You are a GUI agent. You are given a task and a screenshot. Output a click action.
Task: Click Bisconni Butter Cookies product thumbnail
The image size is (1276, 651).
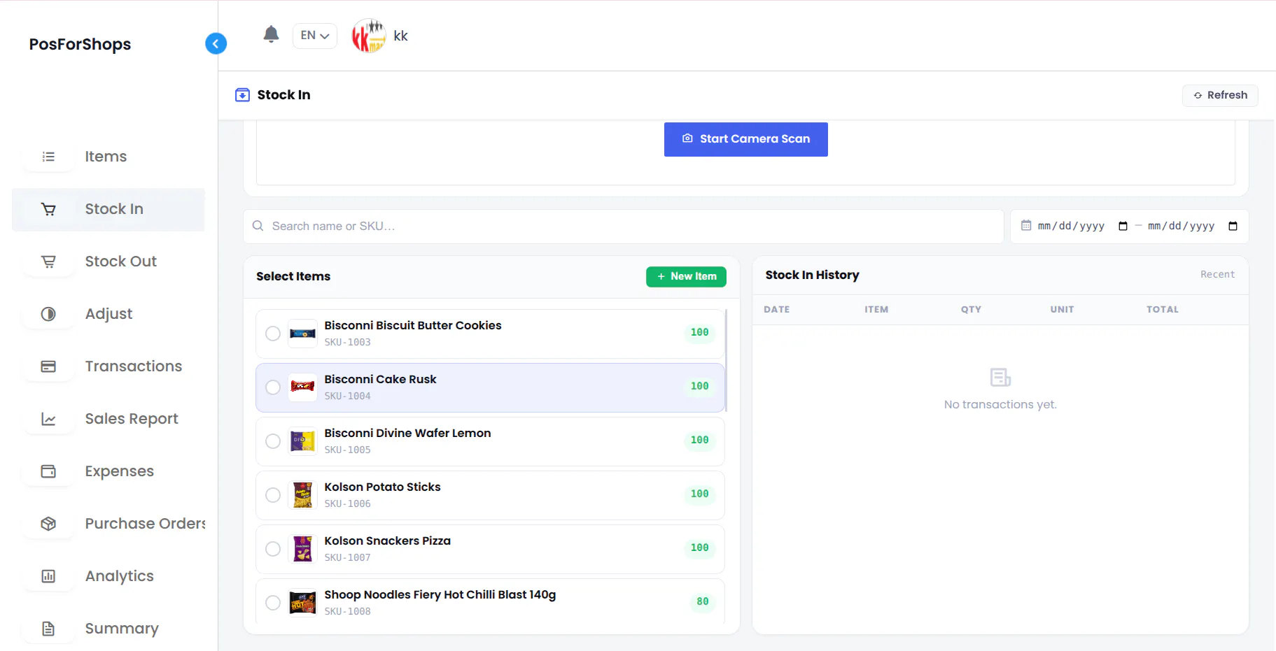coord(303,334)
